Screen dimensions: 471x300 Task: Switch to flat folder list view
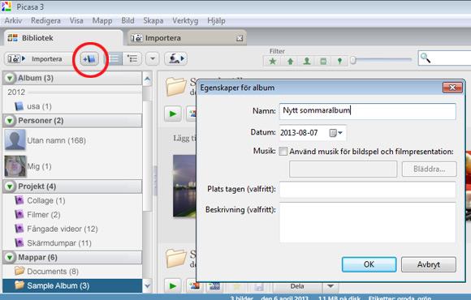coord(115,59)
